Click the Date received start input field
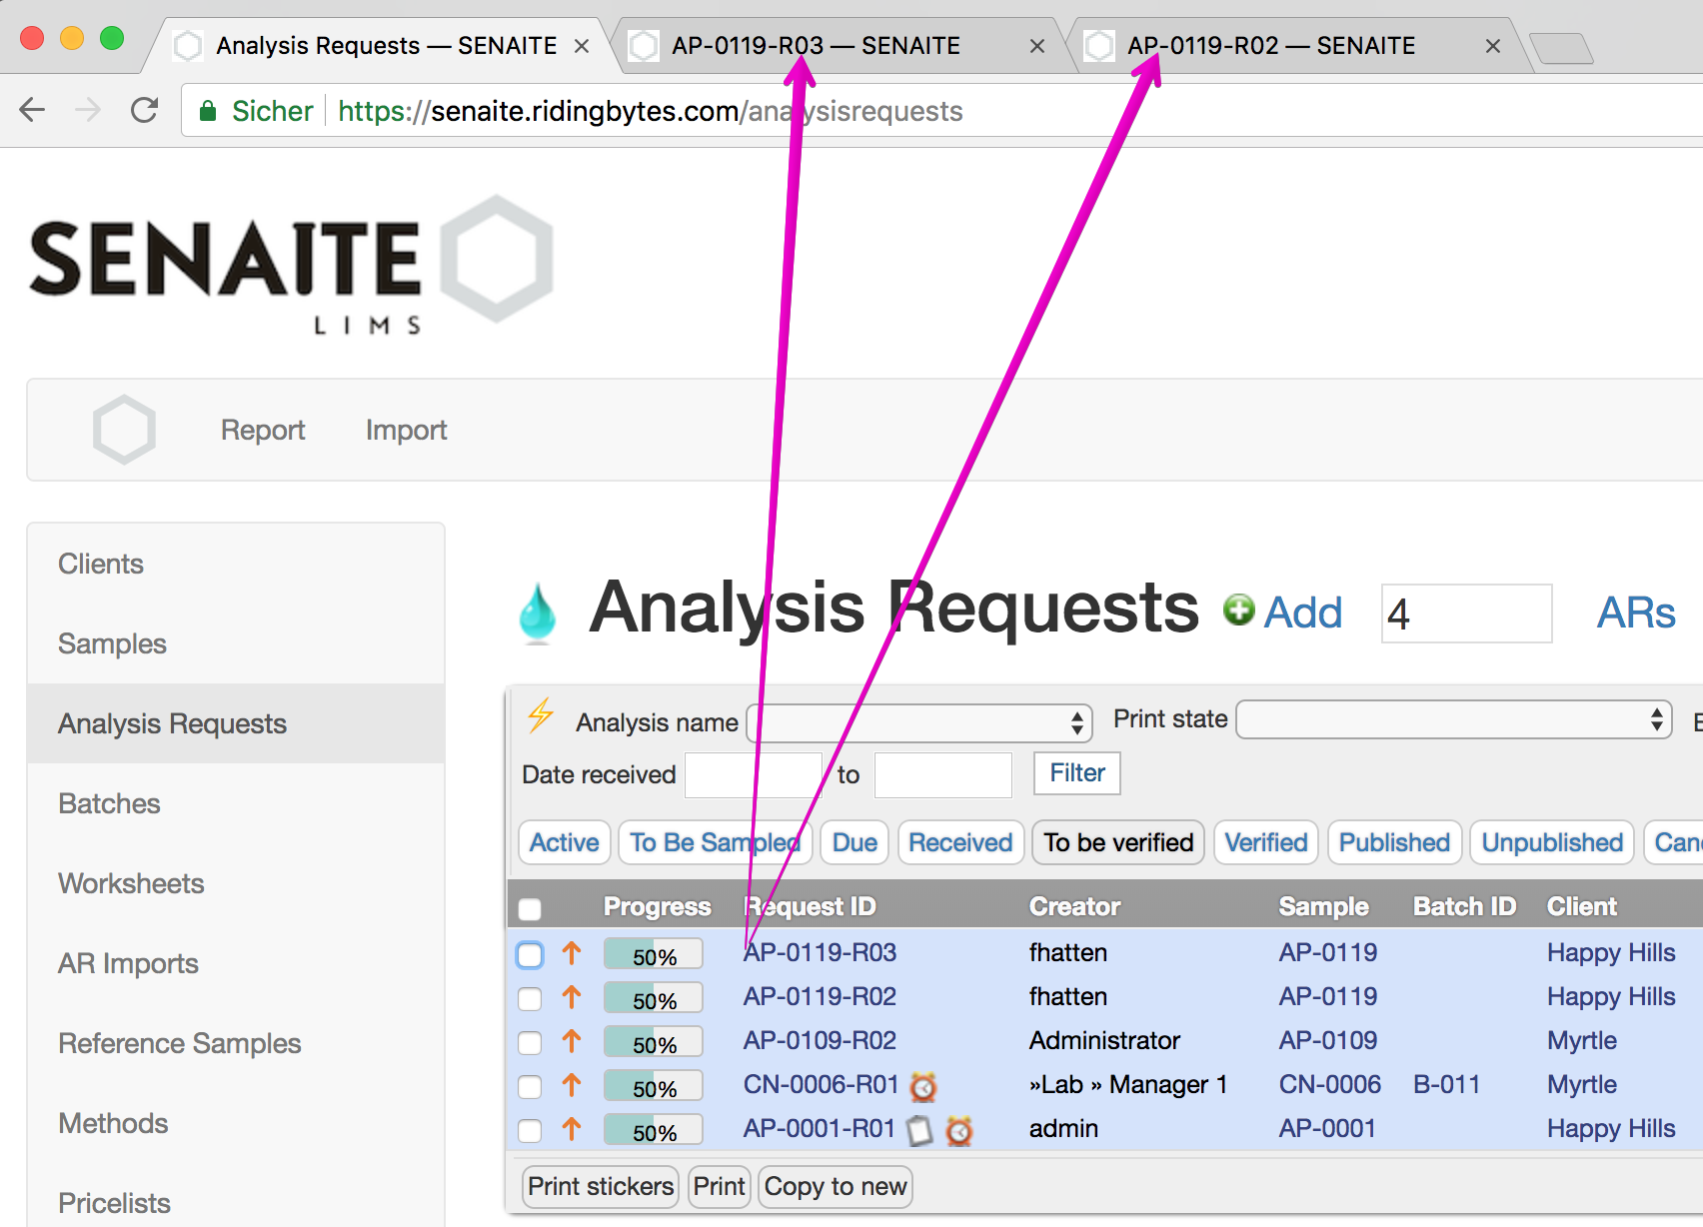 pyautogui.click(x=754, y=774)
